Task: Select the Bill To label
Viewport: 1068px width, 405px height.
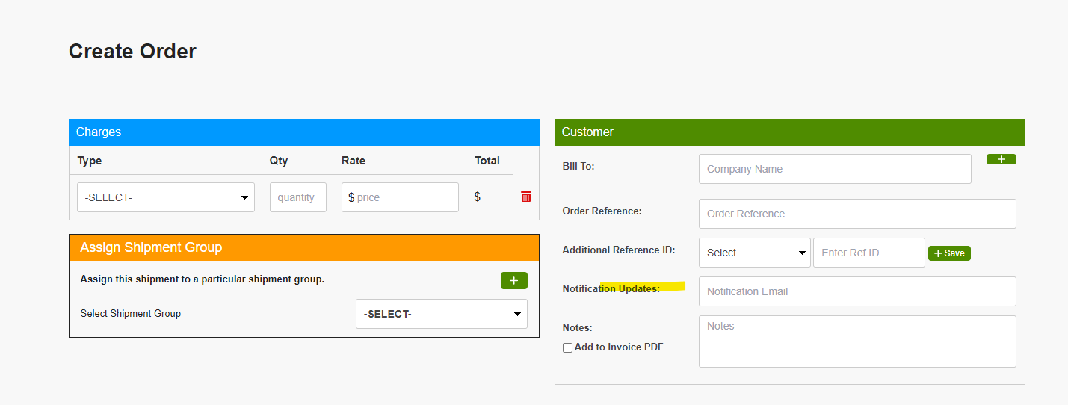Action: coord(578,166)
